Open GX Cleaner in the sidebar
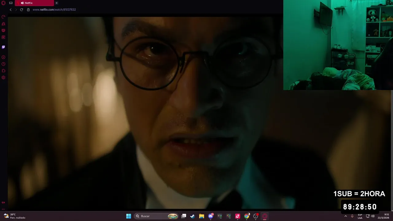 pos(3,24)
